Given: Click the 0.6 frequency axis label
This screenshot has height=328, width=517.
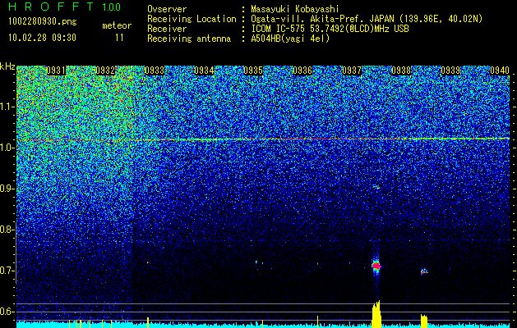Looking at the screenshot, I should point(7,312).
